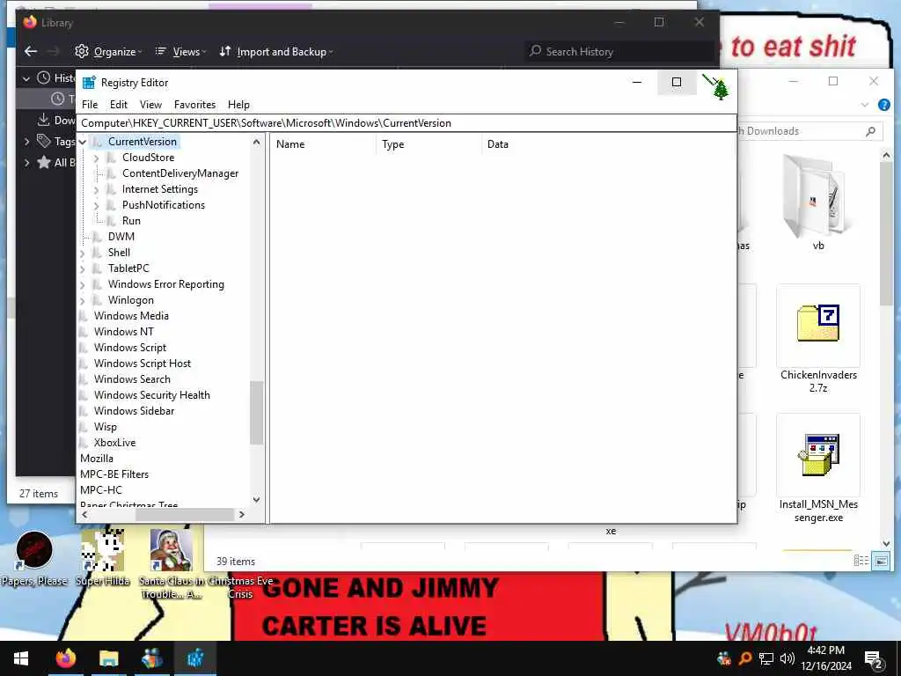This screenshot has width=901, height=676.
Task: Collapse the History node in Library sidebar
Action: [26, 78]
